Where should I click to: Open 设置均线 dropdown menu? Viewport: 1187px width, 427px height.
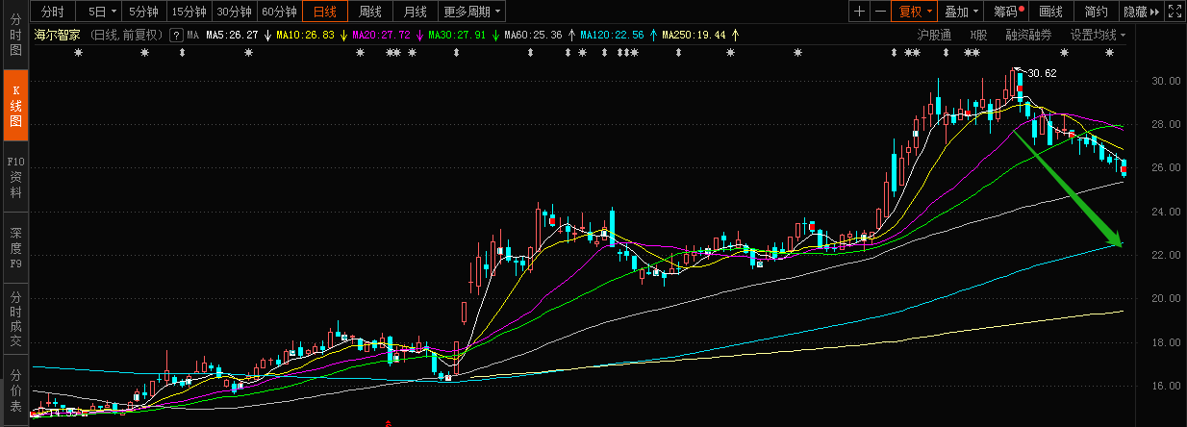tap(1098, 35)
